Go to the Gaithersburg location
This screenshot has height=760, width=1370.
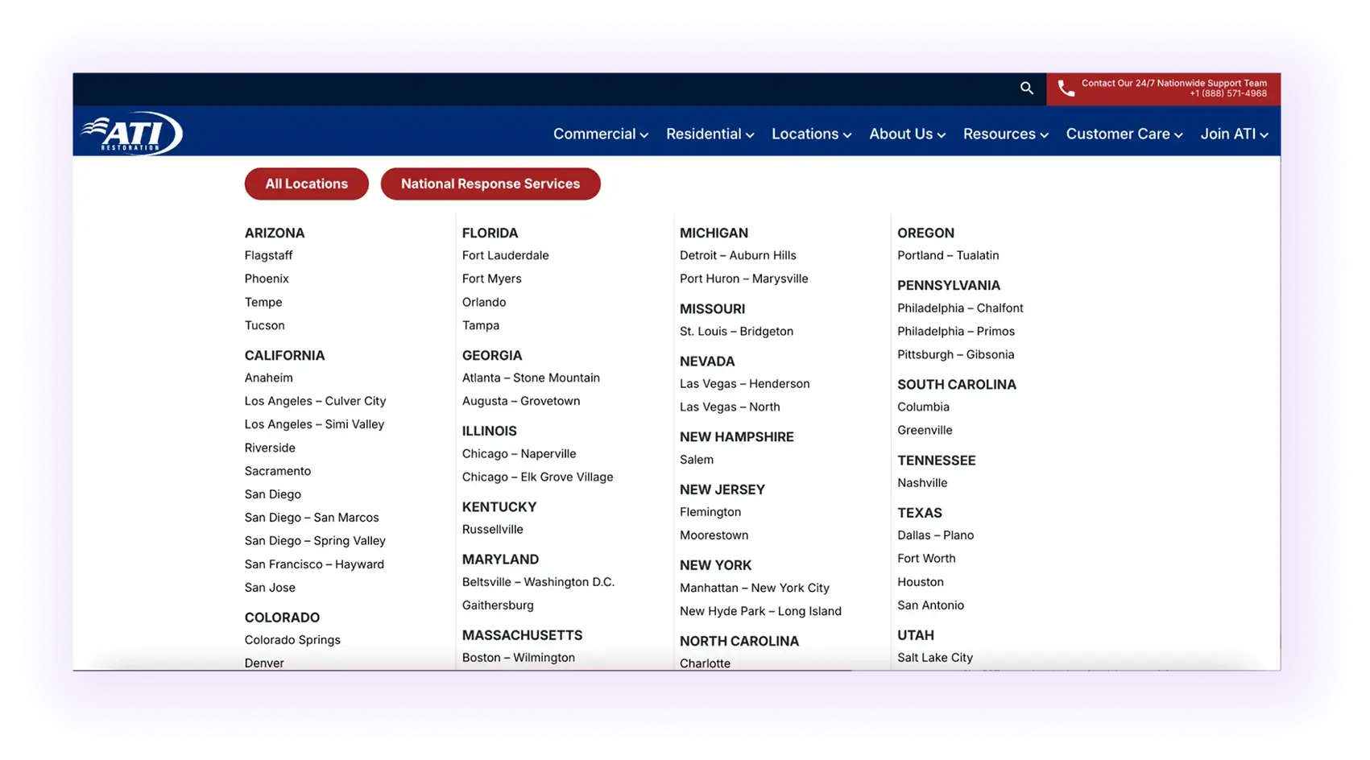tap(498, 605)
